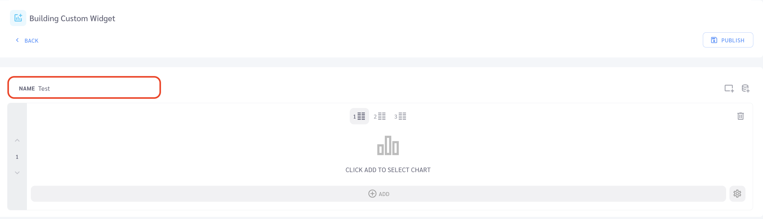Screen dimensions: 763x219
Task: Go back via BACK link
Action: coord(27,41)
